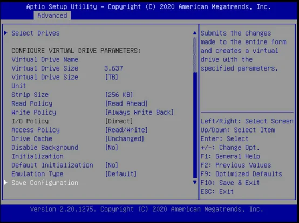Click the scrollbar down arrow

[195, 183]
